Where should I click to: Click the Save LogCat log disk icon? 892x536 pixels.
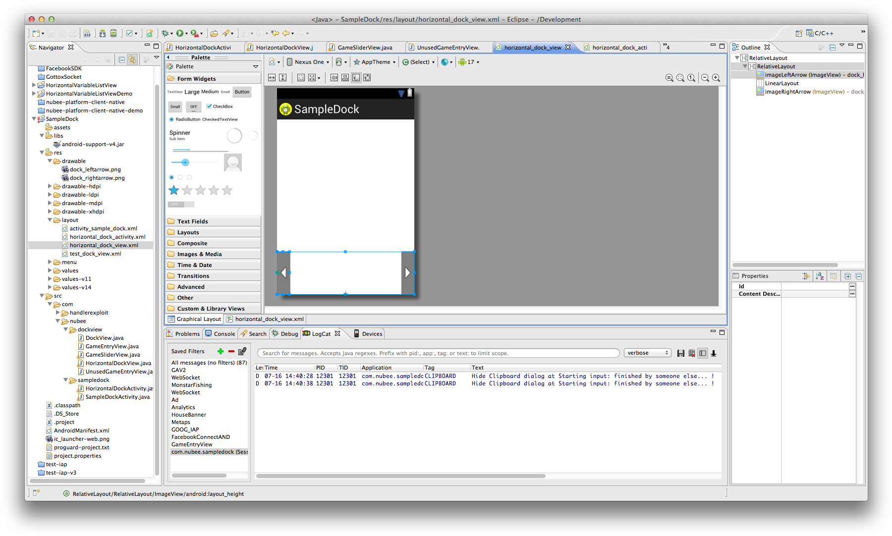[680, 353]
